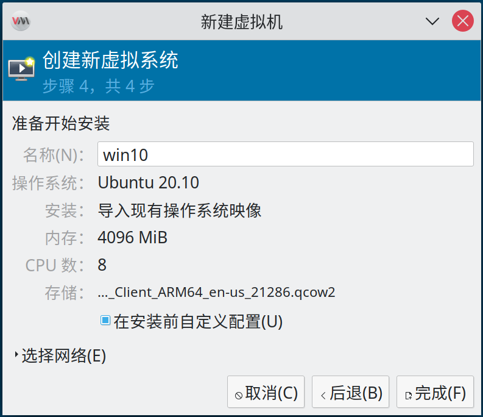Click the name field containing win10

pyautogui.click(x=286, y=154)
